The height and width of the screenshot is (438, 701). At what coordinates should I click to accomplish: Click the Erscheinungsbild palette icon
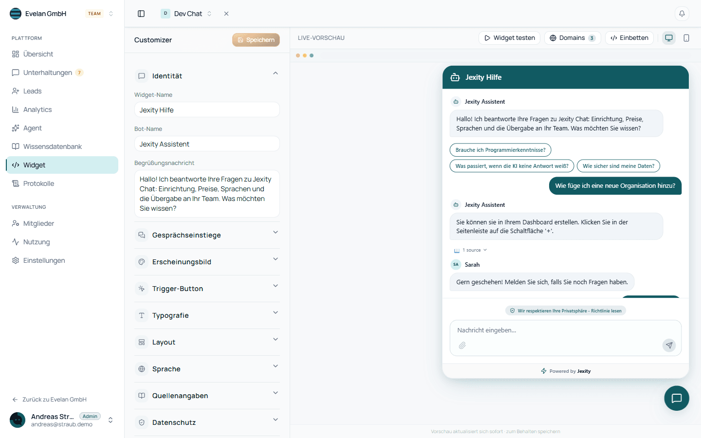(142, 262)
